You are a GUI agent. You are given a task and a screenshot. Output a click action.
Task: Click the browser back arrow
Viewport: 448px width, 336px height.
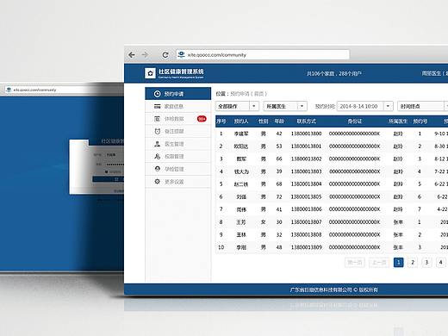click(132, 54)
